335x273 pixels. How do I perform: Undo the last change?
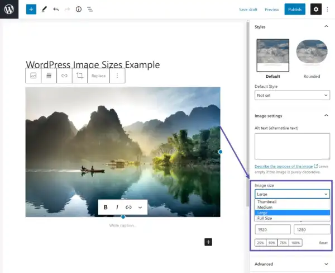click(56, 9)
